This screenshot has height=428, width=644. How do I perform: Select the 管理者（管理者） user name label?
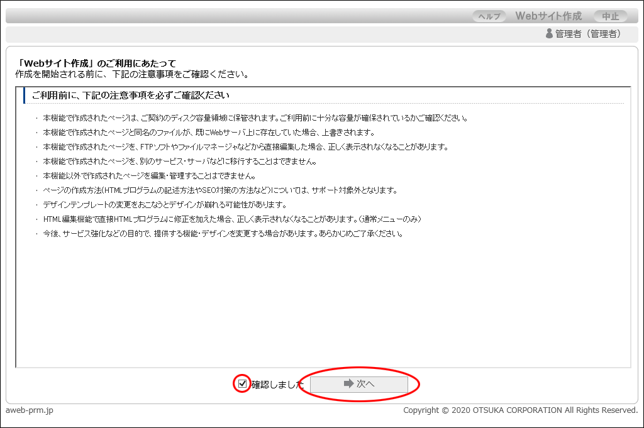(x=588, y=34)
